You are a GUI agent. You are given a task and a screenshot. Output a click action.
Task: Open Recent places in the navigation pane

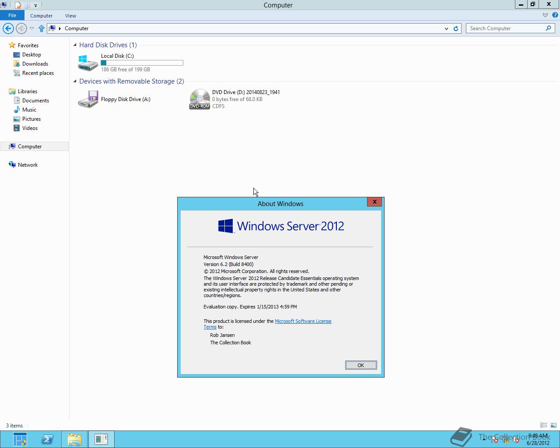pyautogui.click(x=38, y=73)
